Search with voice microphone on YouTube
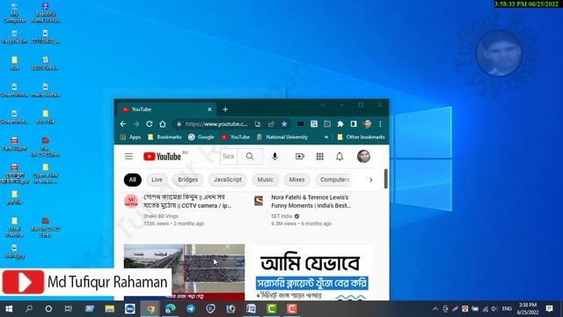The image size is (563, 317). point(274,157)
